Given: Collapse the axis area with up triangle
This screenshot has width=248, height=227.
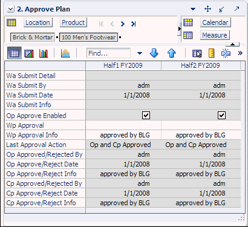Looking at the screenshot, I should 232,44.
